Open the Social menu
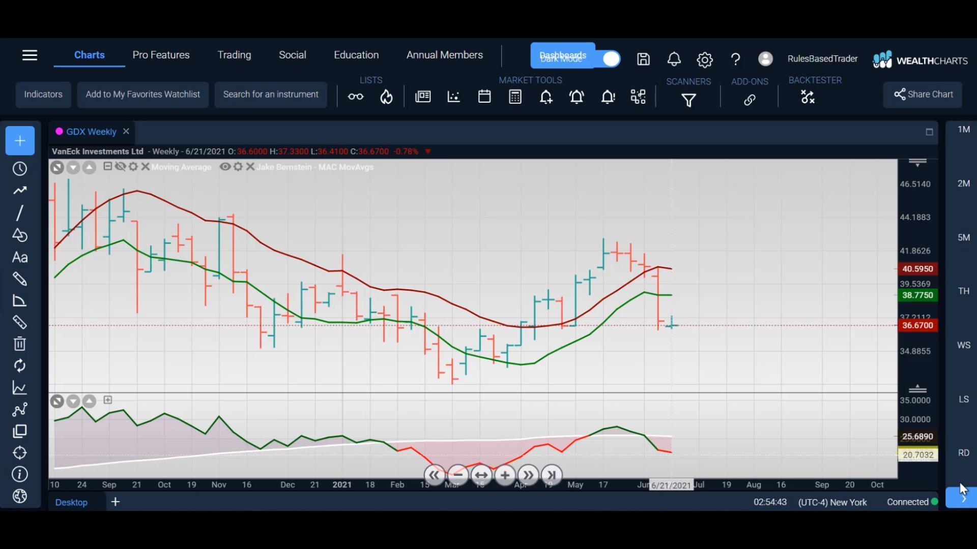This screenshot has height=549, width=977. click(293, 55)
